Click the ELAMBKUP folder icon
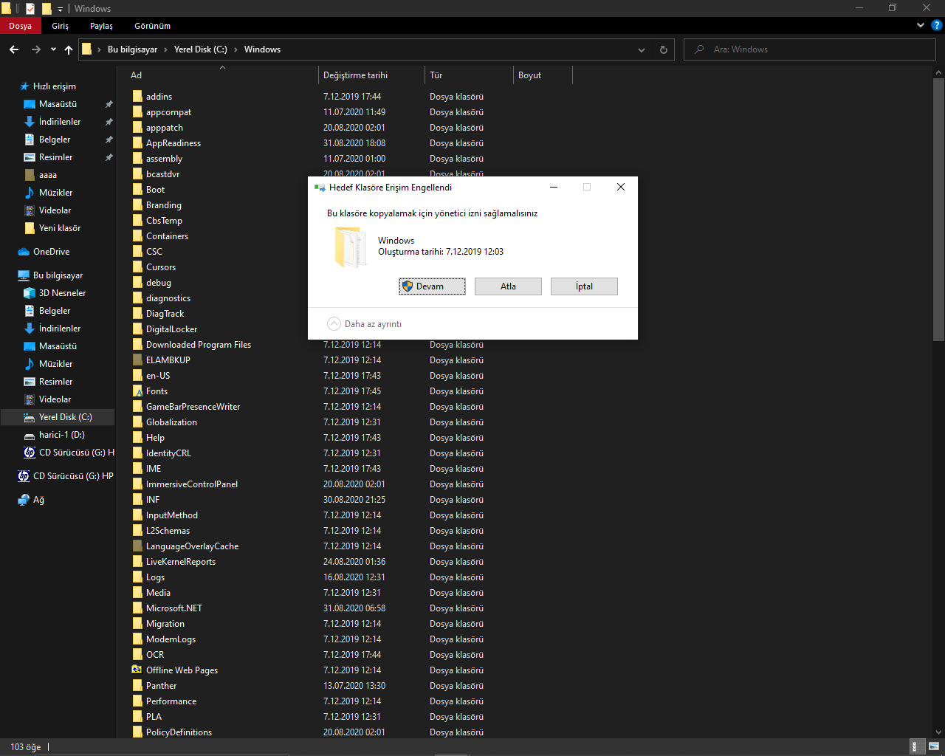The width and height of the screenshot is (945, 756). click(x=137, y=360)
